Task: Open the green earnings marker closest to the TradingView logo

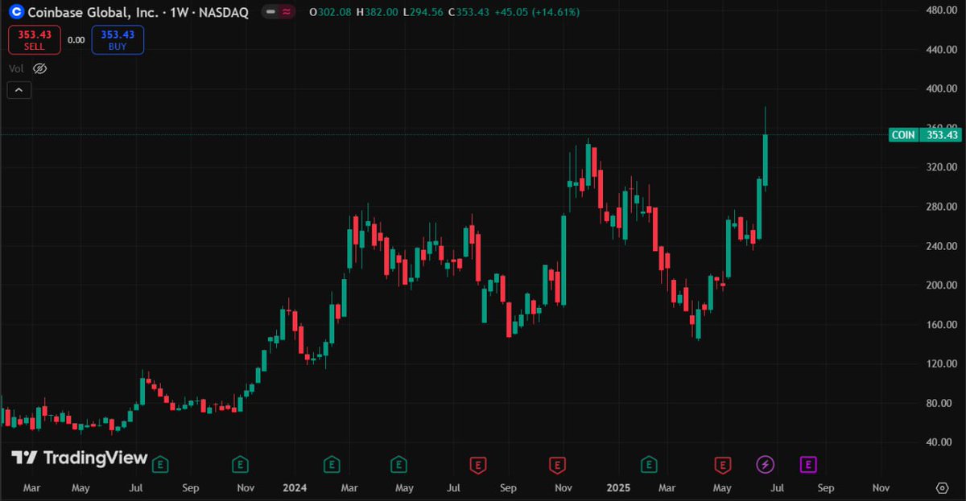Action: 160,464
